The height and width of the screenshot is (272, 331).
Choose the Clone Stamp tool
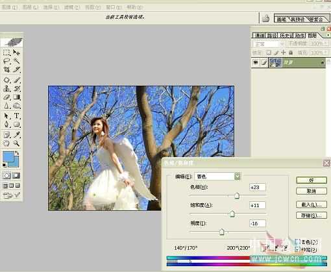[6, 88]
